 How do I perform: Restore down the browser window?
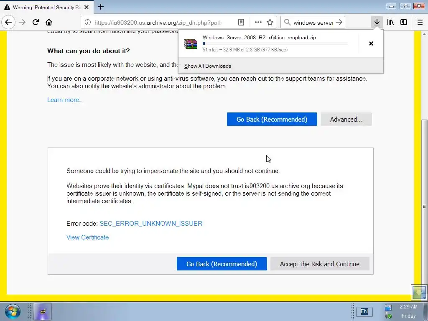405,6
